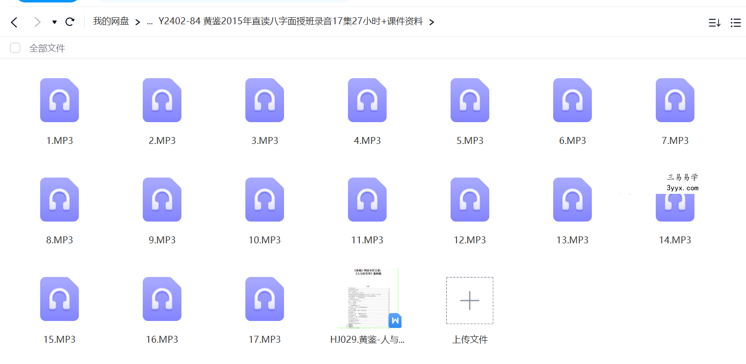
Task: Click the 上传文件 label
Action: [x=470, y=339]
